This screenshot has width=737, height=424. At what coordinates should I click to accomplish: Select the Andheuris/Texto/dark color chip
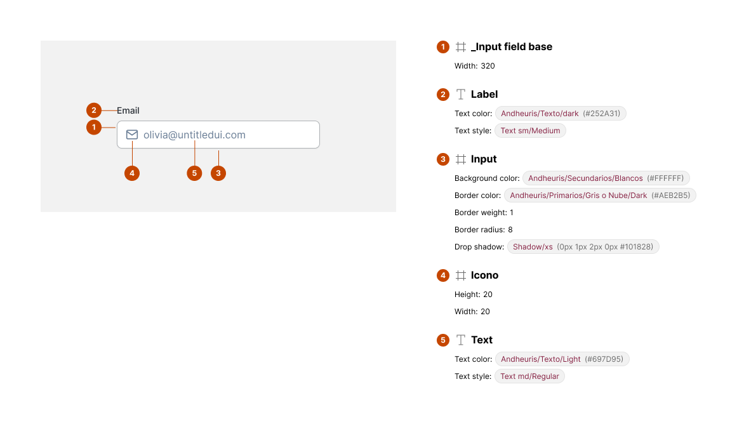[x=561, y=114]
